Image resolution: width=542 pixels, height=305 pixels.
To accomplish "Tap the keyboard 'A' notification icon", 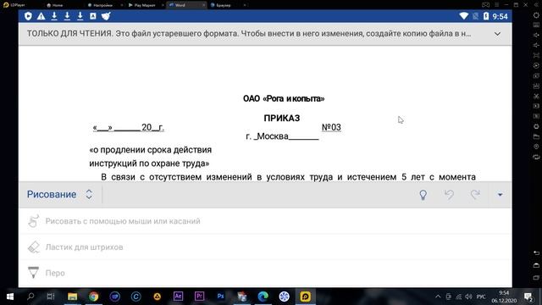I will pyautogui.click(x=93, y=16).
